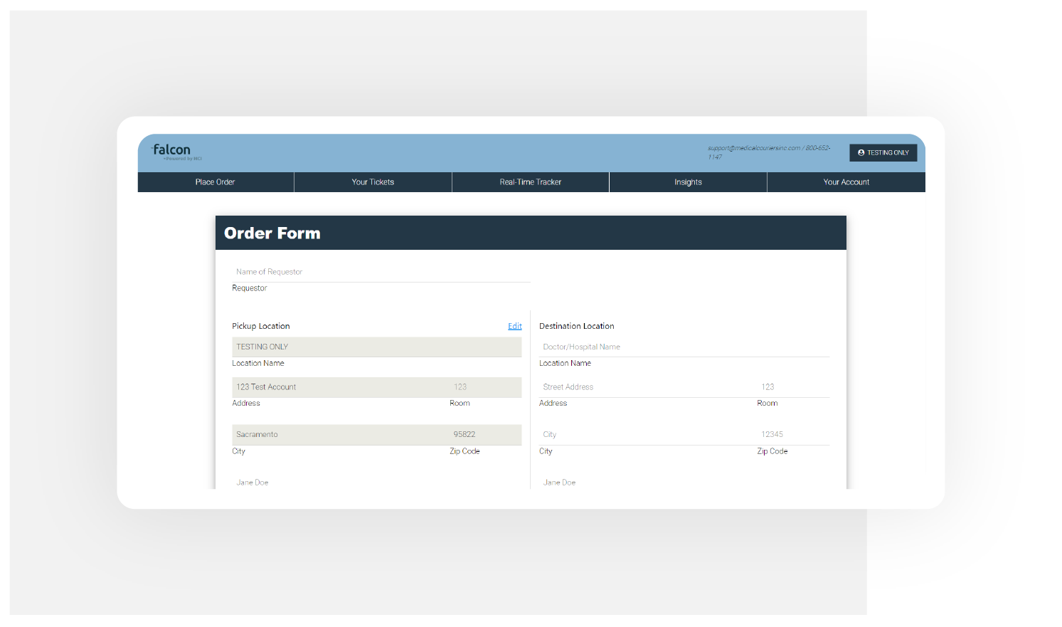This screenshot has height=627, width=1062.
Task: Go to the Real-Time Tracker tab
Action: tap(531, 182)
